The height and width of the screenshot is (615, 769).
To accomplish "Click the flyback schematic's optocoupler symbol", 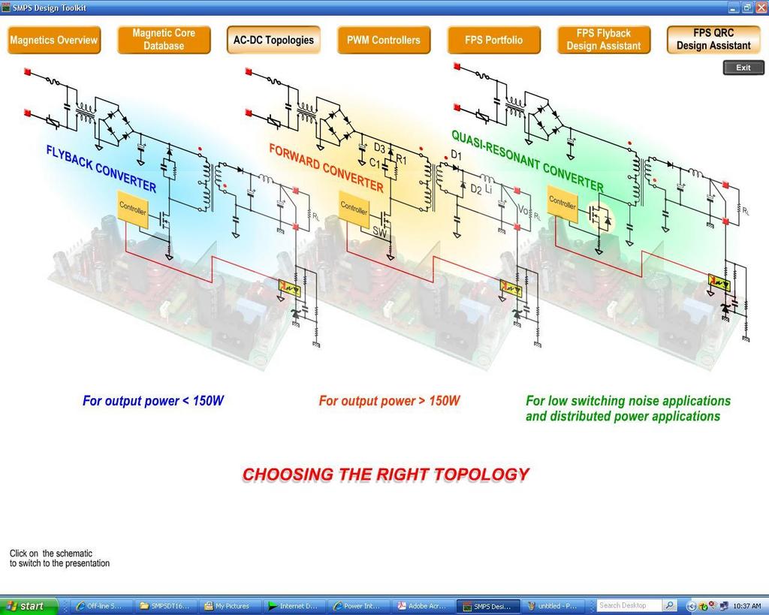I will pos(290,286).
